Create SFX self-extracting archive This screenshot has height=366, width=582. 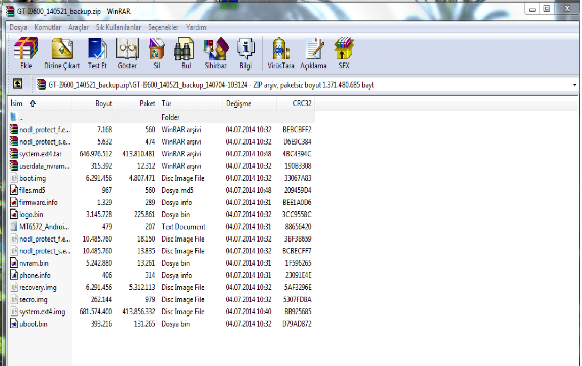tap(344, 54)
